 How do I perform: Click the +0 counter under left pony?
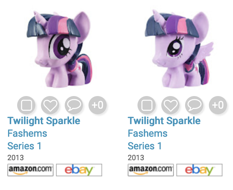pyautogui.click(x=98, y=105)
